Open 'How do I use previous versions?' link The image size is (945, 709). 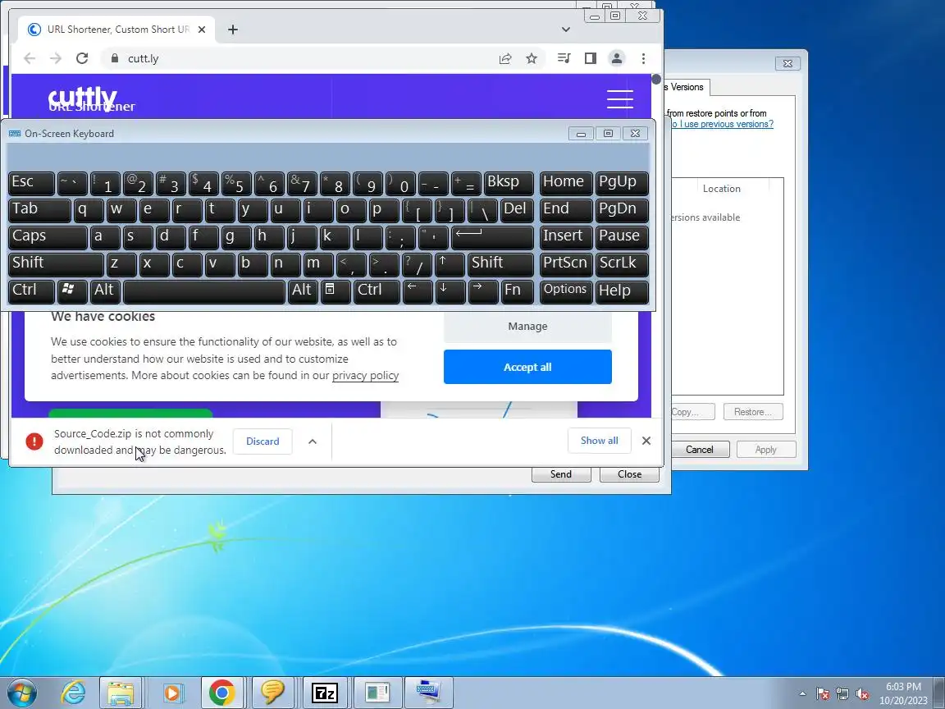(x=721, y=124)
